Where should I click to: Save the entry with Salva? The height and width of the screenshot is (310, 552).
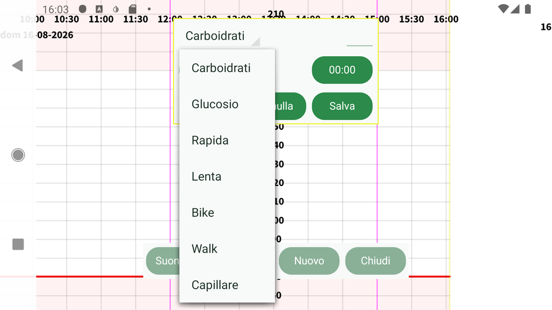pyautogui.click(x=342, y=106)
